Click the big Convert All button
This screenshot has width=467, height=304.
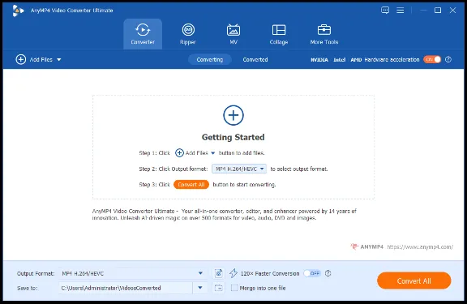pos(414,280)
